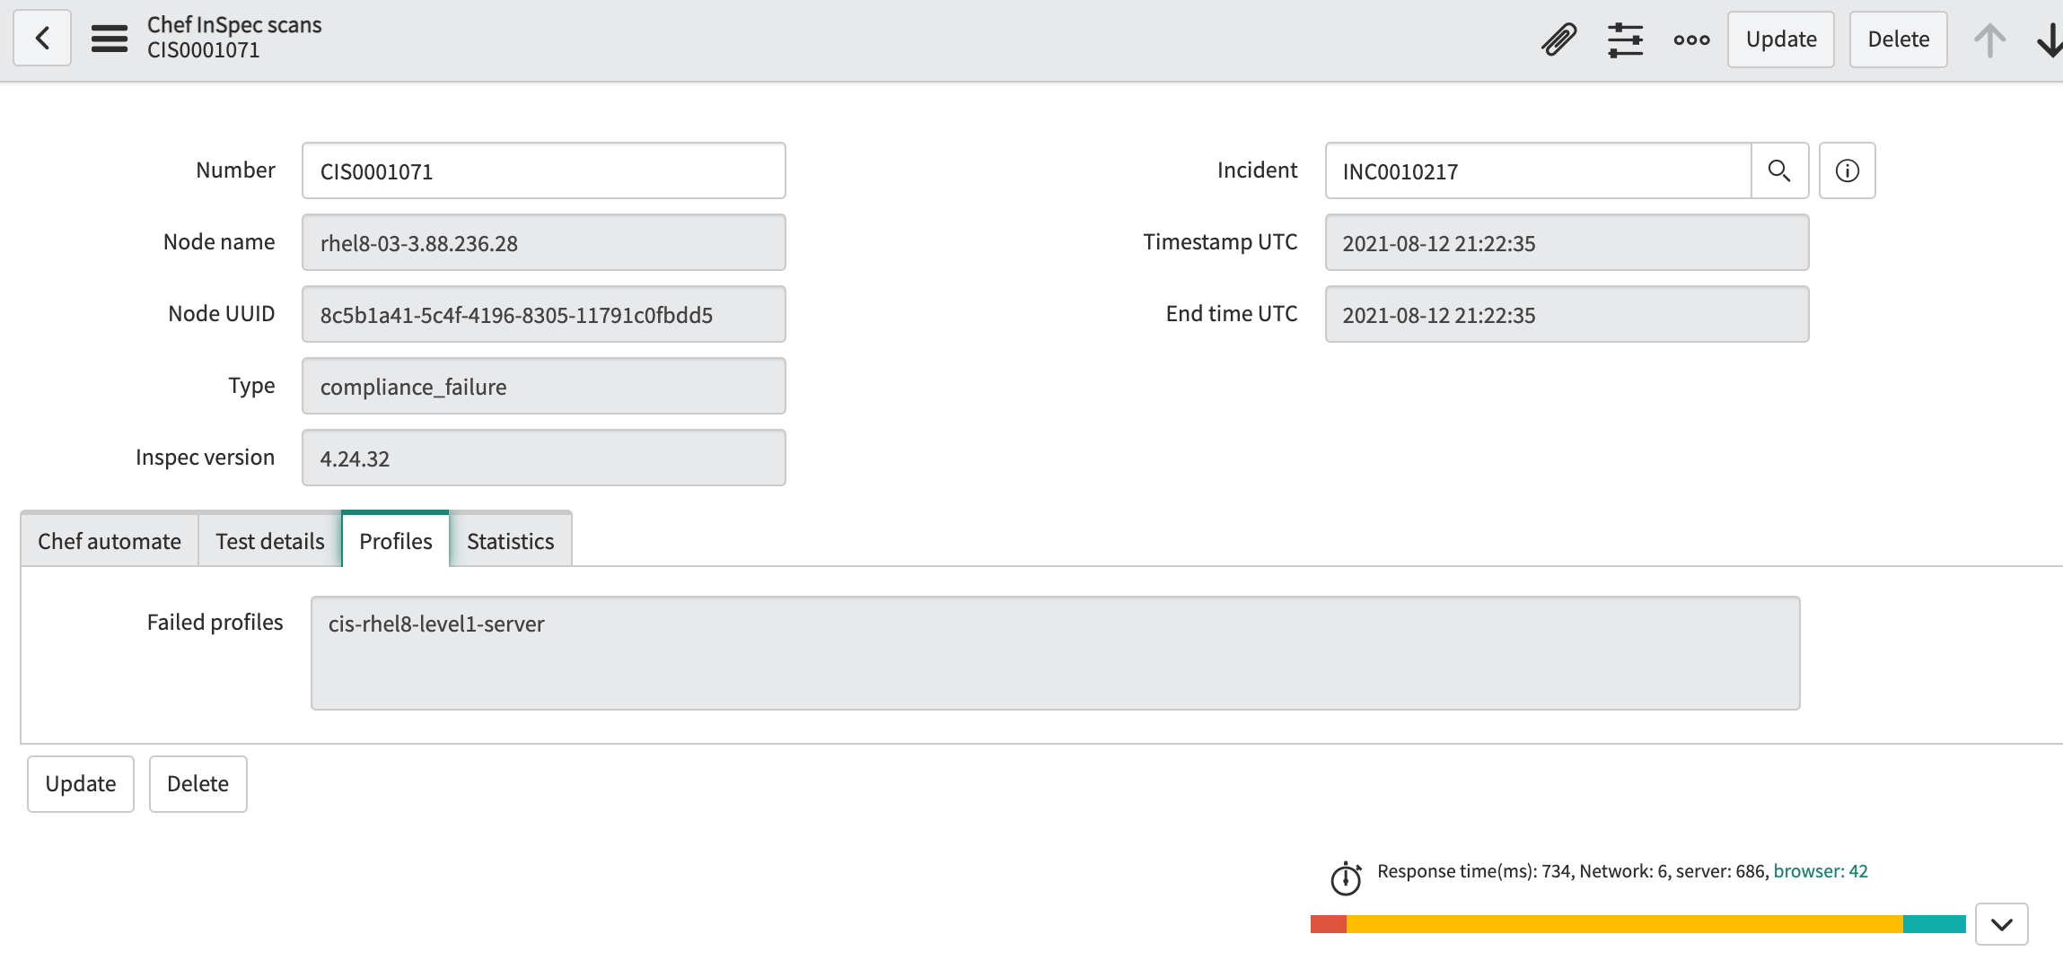
Task: Click the back arrow in the header
Action: tap(42, 39)
